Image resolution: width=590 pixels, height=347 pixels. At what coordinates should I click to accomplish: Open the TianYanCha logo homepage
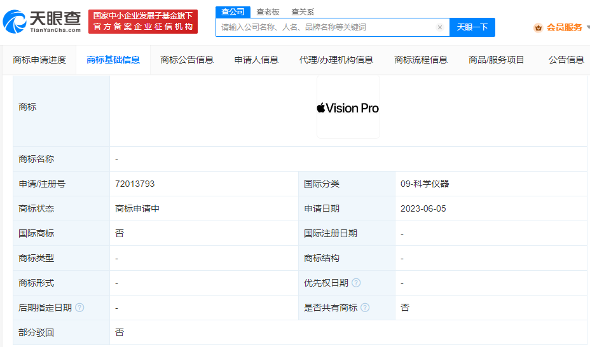click(42, 22)
